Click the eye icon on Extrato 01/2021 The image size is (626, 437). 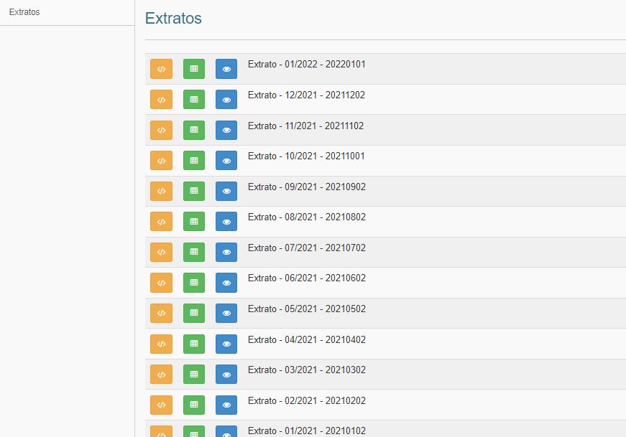pos(226,431)
